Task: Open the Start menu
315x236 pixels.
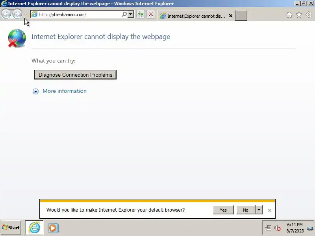Action: click(x=11, y=228)
